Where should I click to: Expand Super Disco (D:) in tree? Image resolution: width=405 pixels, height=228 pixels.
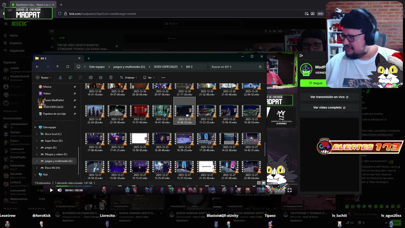tap(37, 141)
